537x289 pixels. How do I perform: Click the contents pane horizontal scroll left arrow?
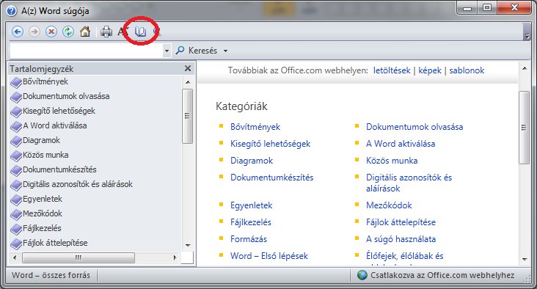click(15, 257)
